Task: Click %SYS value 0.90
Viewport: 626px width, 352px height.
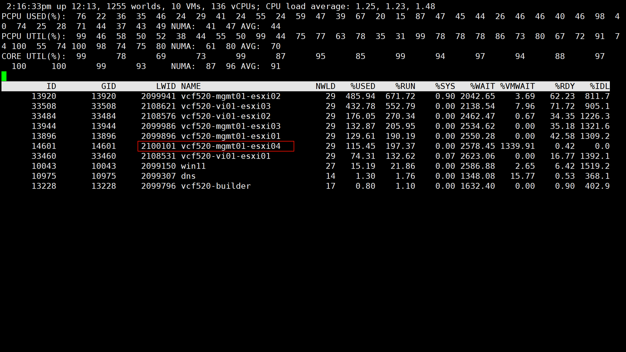Action: pos(445,96)
